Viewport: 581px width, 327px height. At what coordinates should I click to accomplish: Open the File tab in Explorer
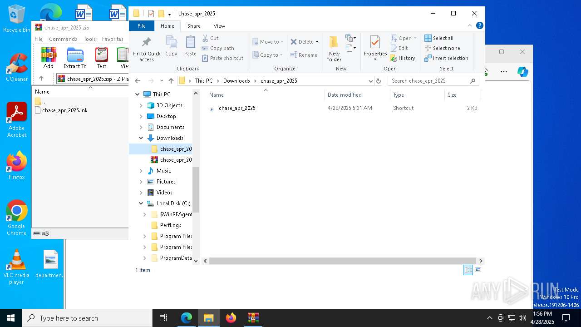142,26
